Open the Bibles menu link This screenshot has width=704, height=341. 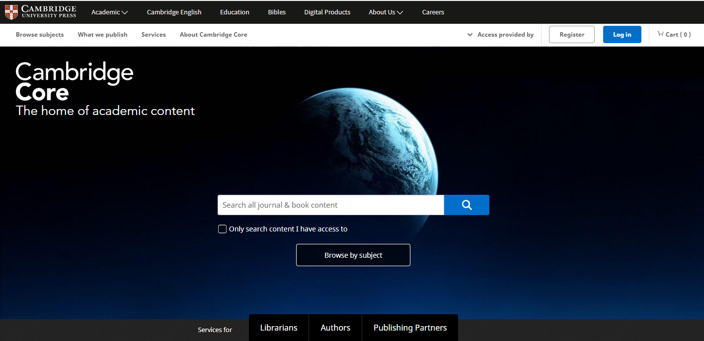(277, 12)
